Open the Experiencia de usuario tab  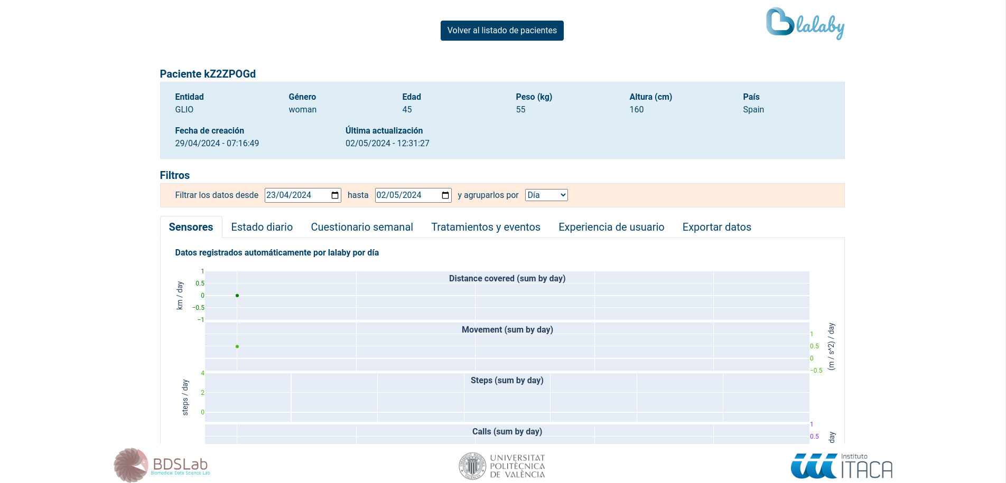coord(611,227)
